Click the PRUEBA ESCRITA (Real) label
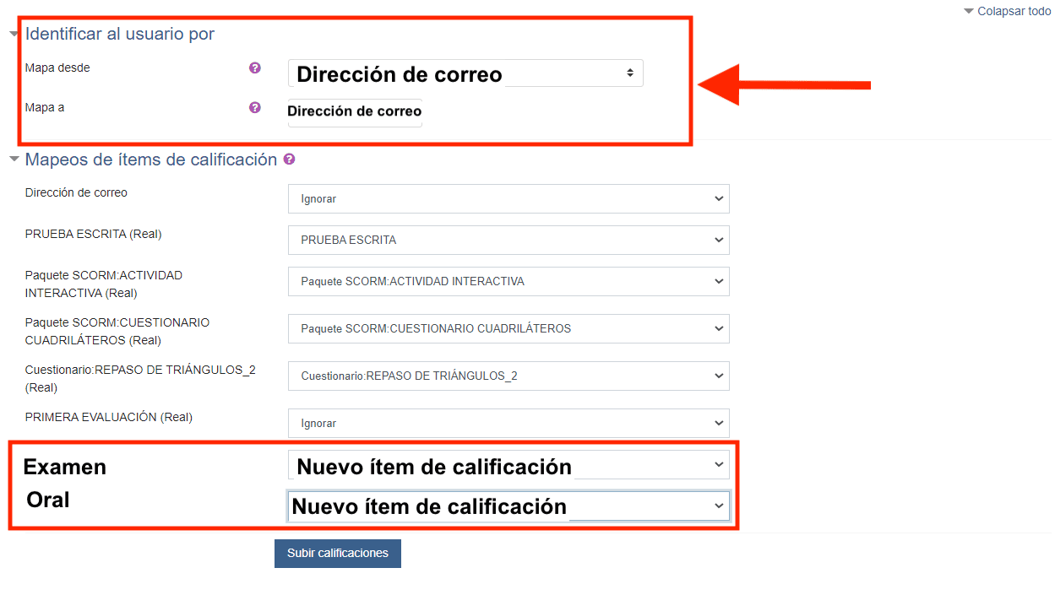Screen dimensions: 1055x595 pos(93,234)
